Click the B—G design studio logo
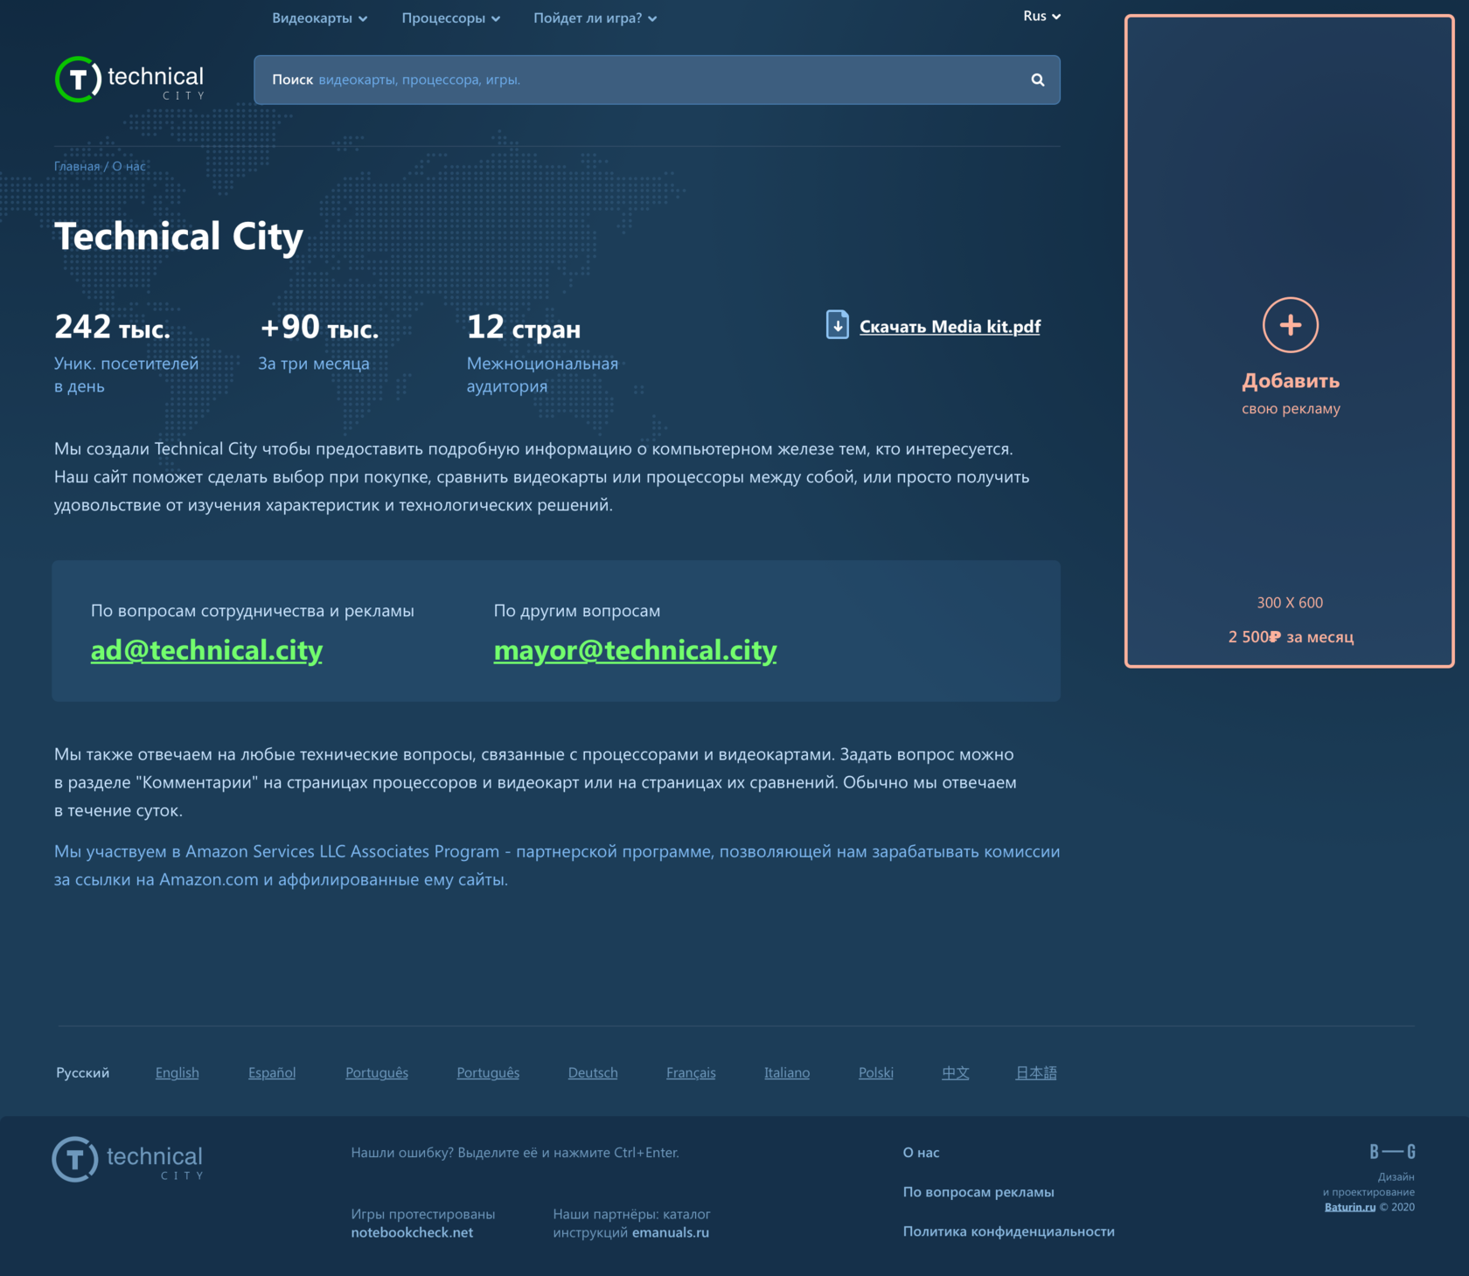 coord(1392,1152)
